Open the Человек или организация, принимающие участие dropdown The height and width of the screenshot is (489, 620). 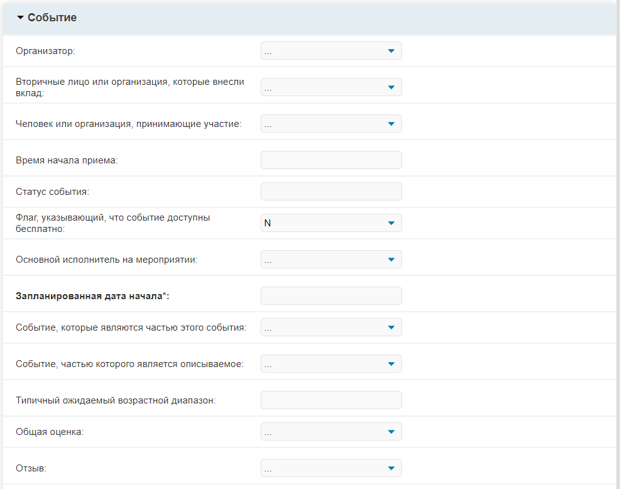(331, 123)
